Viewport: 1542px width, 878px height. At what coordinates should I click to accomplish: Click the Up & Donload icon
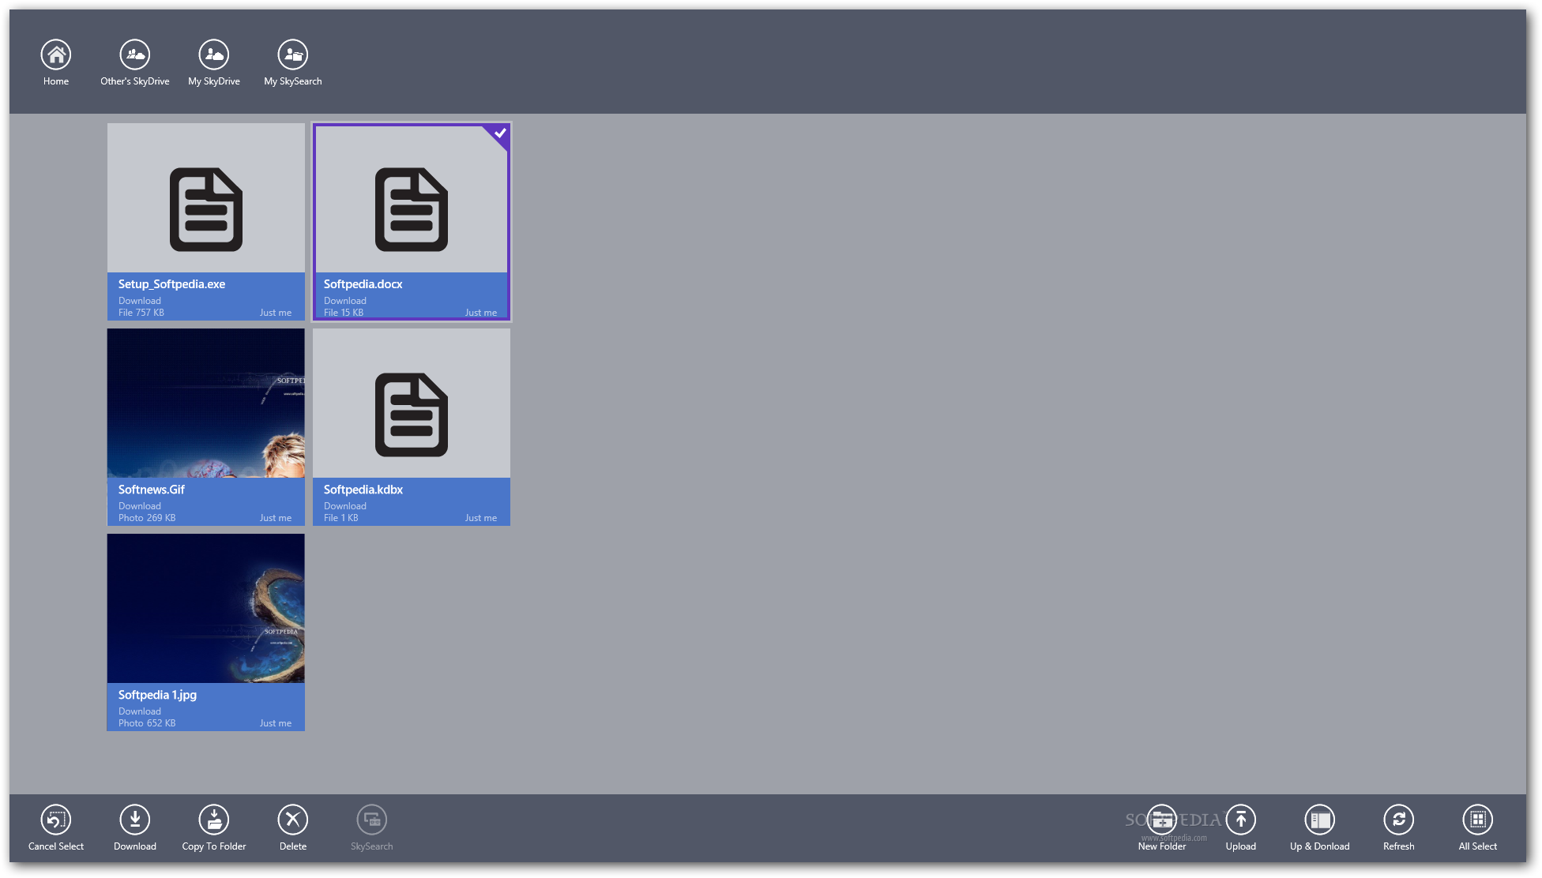point(1320,820)
